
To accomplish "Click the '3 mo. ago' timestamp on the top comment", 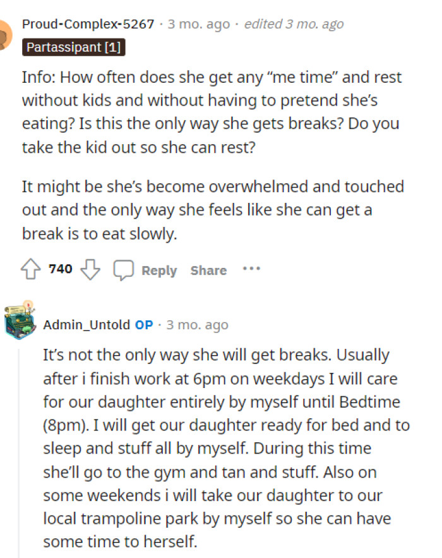I will click(196, 23).
